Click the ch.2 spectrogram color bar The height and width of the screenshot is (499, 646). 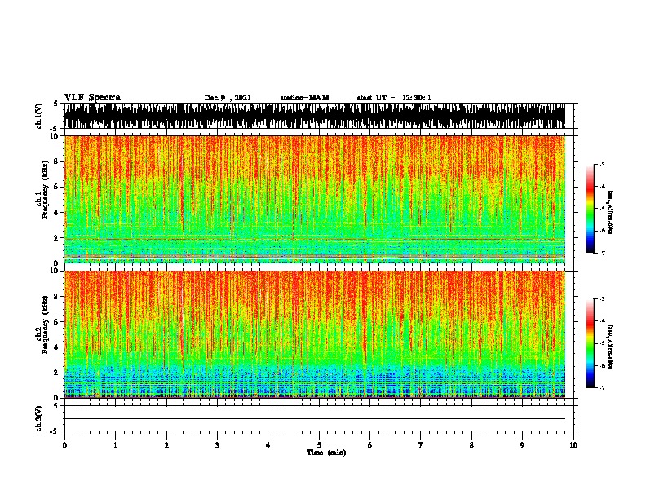coord(591,343)
